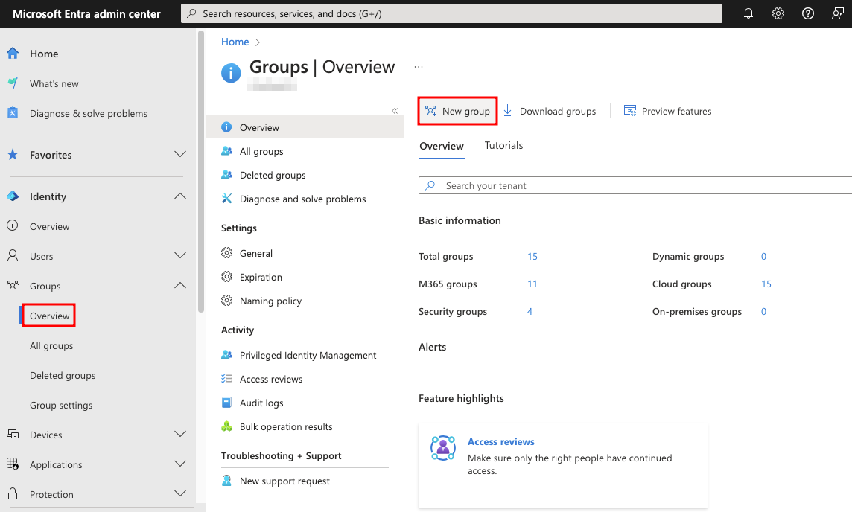The width and height of the screenshot is (852, 512).
Task: Expand the Users section chevron
Action: click(179, 255)
